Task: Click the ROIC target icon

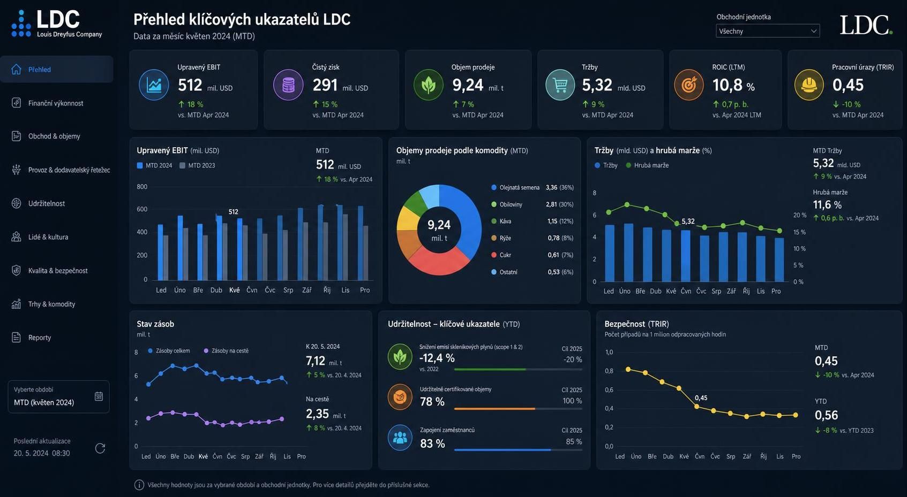Action: tap(689, 85)
